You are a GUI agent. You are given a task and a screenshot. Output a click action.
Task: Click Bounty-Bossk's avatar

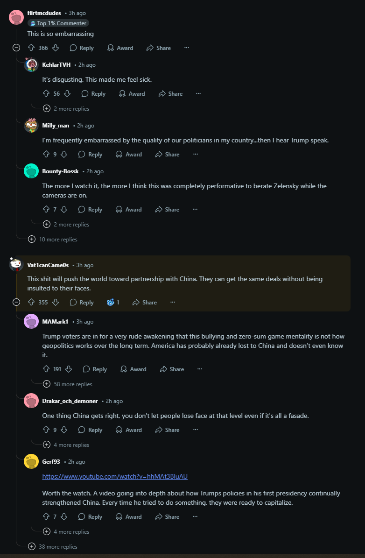31,171
